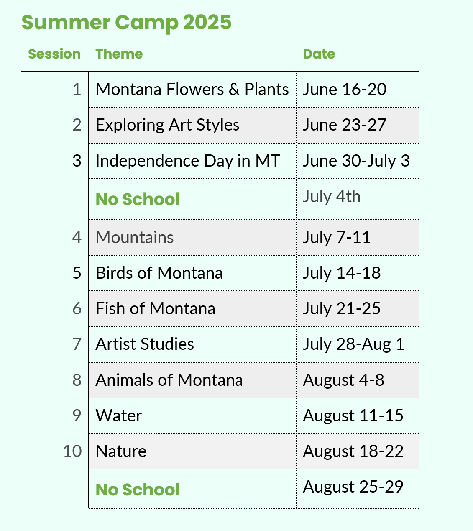Select the Fish of Montana entry
The image size is (473, 531).
[155, 309]
